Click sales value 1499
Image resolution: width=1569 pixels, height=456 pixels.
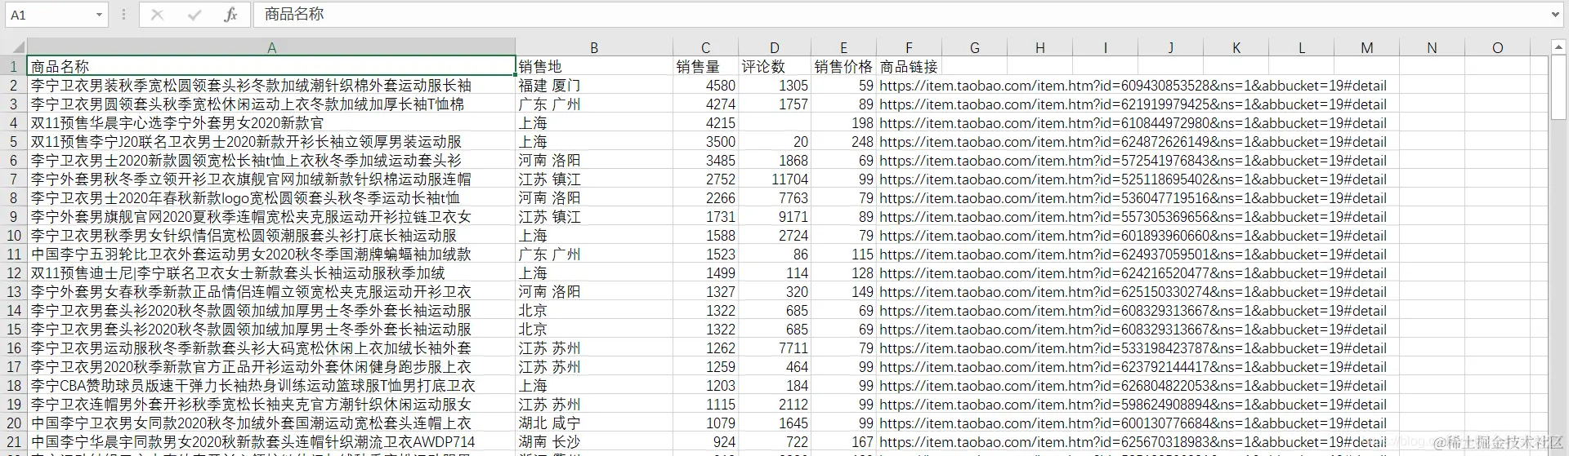705,272
